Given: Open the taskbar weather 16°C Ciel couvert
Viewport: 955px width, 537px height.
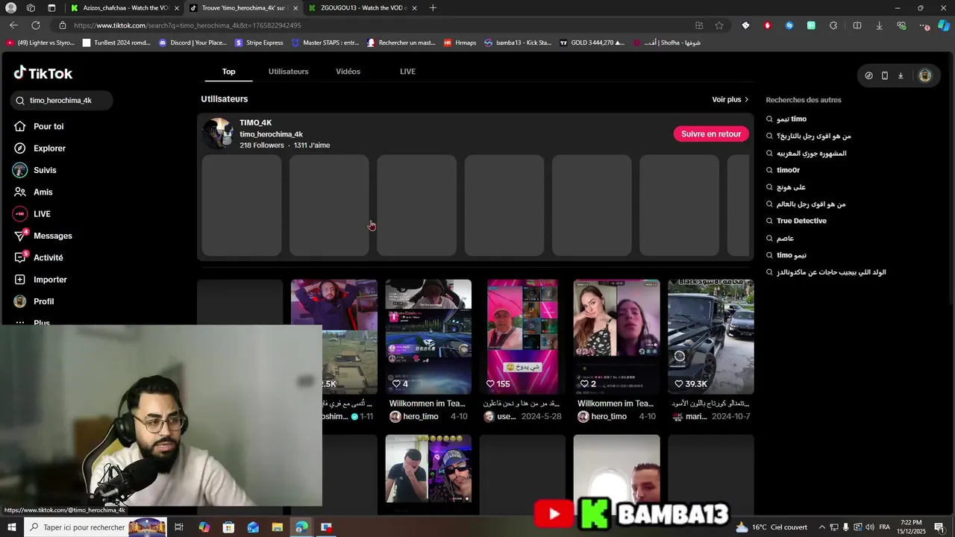Looking at the screenshot, I should 771,527.
